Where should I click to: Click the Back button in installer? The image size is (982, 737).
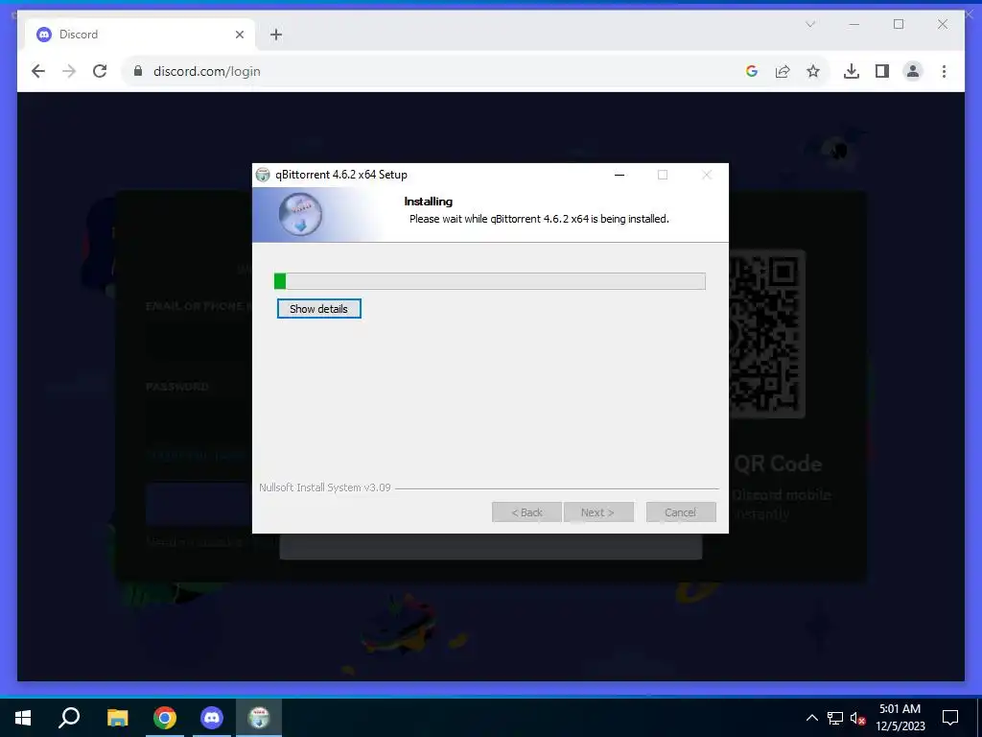[526, 512]
